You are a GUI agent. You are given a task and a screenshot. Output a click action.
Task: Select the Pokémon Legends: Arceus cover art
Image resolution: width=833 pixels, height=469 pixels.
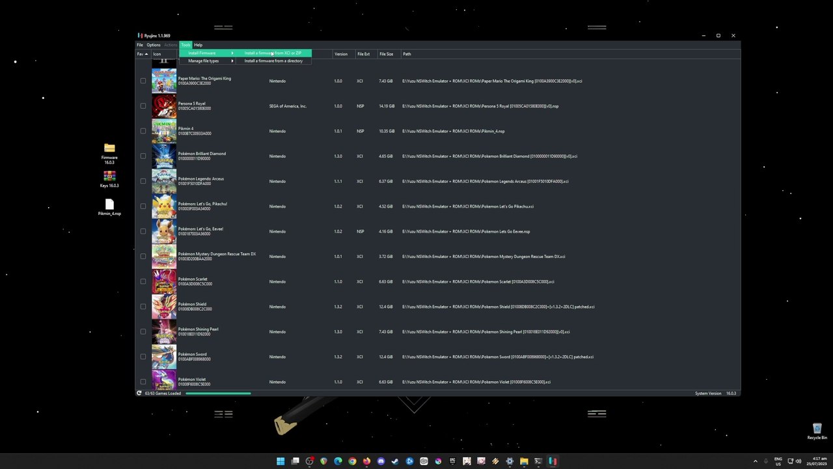pyautogui.click(x=164, y=181)
